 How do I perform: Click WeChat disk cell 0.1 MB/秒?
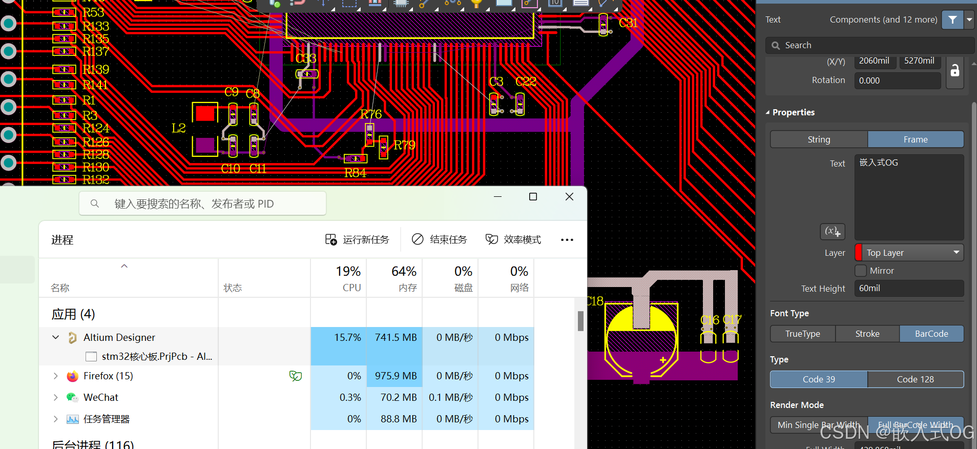pyautogui.click(x=450, y=397)
